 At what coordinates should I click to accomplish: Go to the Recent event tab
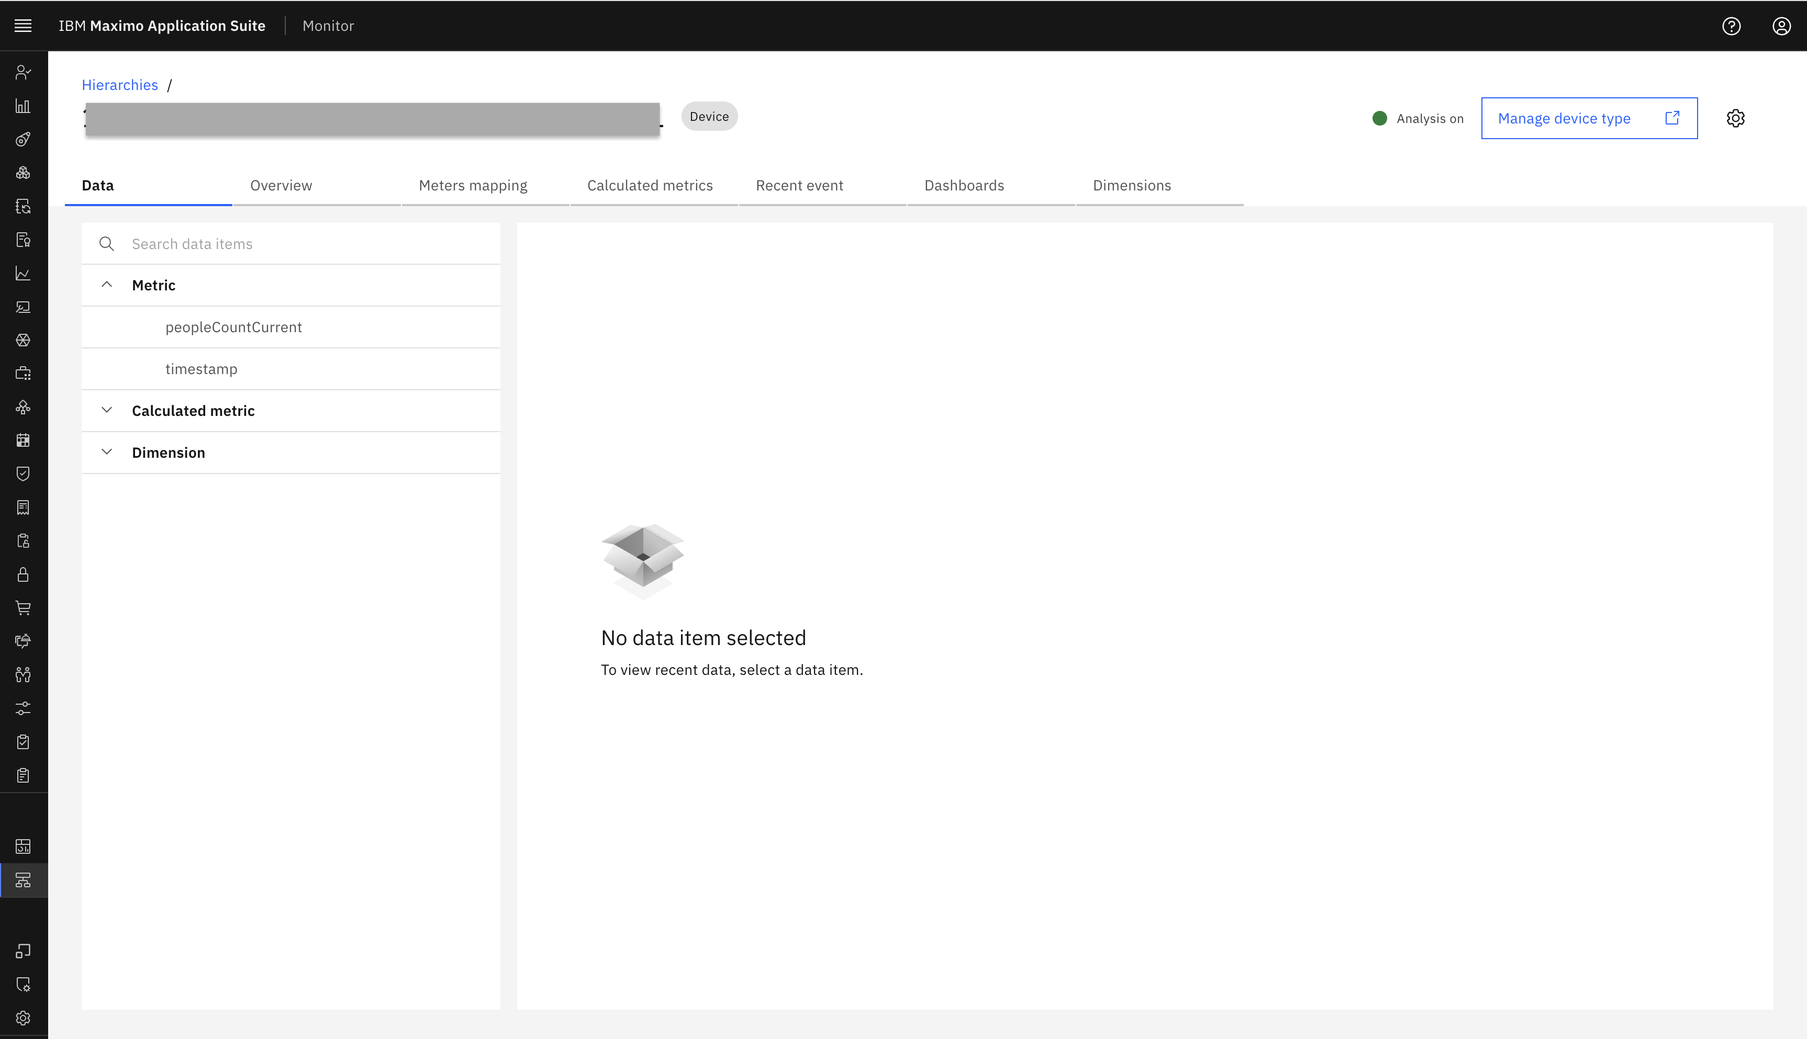tap(822, 186)
